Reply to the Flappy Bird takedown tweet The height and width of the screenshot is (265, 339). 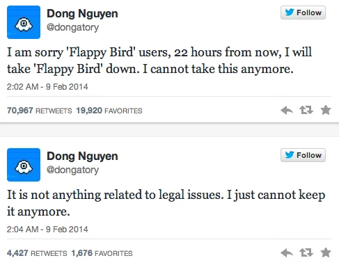(x=287, y=111)
